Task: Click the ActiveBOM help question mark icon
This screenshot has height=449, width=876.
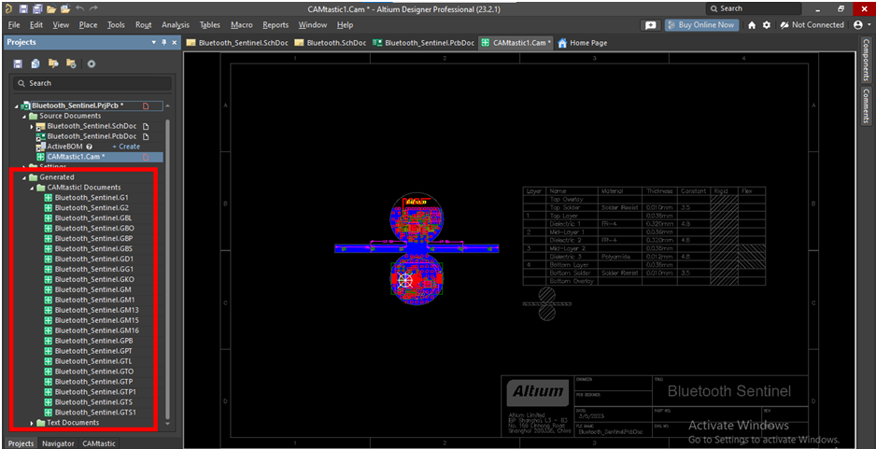Action: (x=90, y=147)
